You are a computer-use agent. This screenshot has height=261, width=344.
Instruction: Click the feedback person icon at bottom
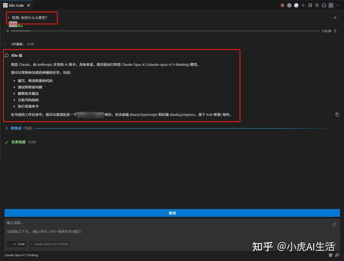click(337, 255)
